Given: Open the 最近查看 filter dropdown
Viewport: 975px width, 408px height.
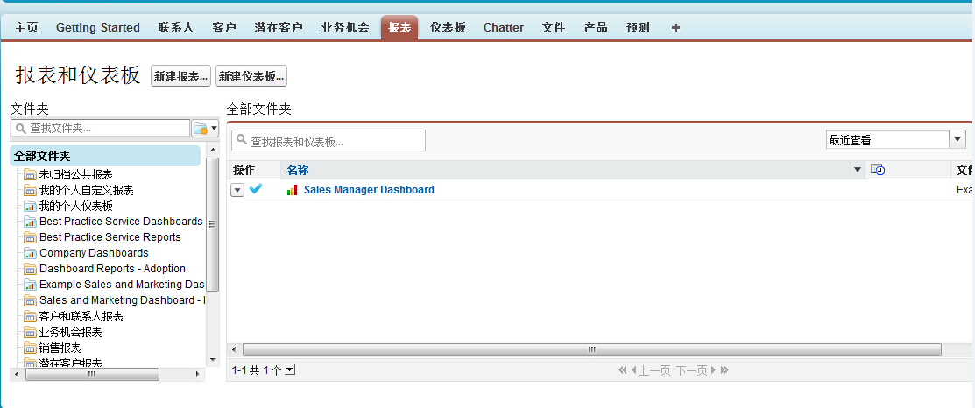Looking at the screenshot, I should pos(957,140).
